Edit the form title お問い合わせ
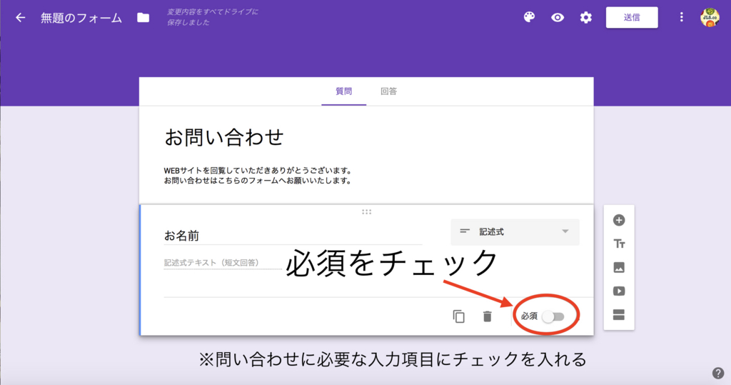This screenshot has width=731, height=385. [x=224, y=137]
